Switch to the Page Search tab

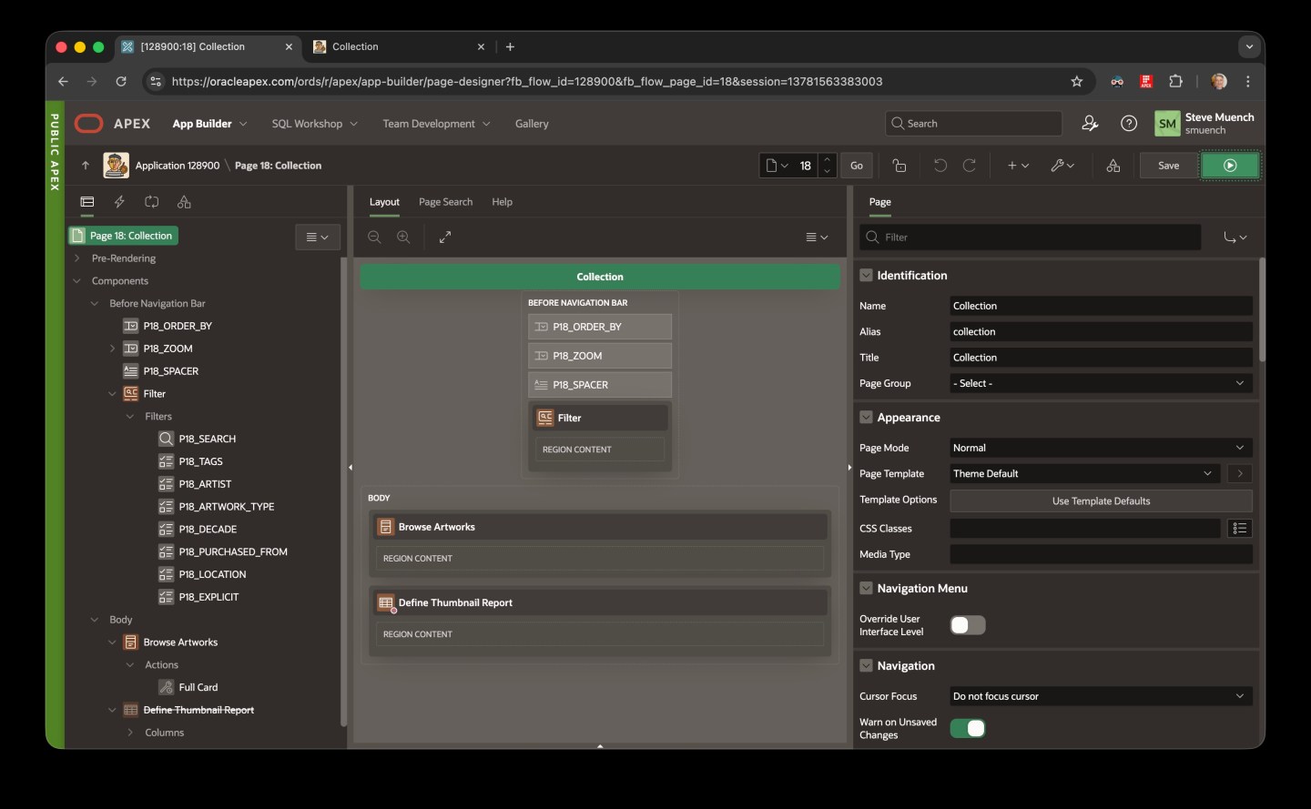tap(445, 202)
